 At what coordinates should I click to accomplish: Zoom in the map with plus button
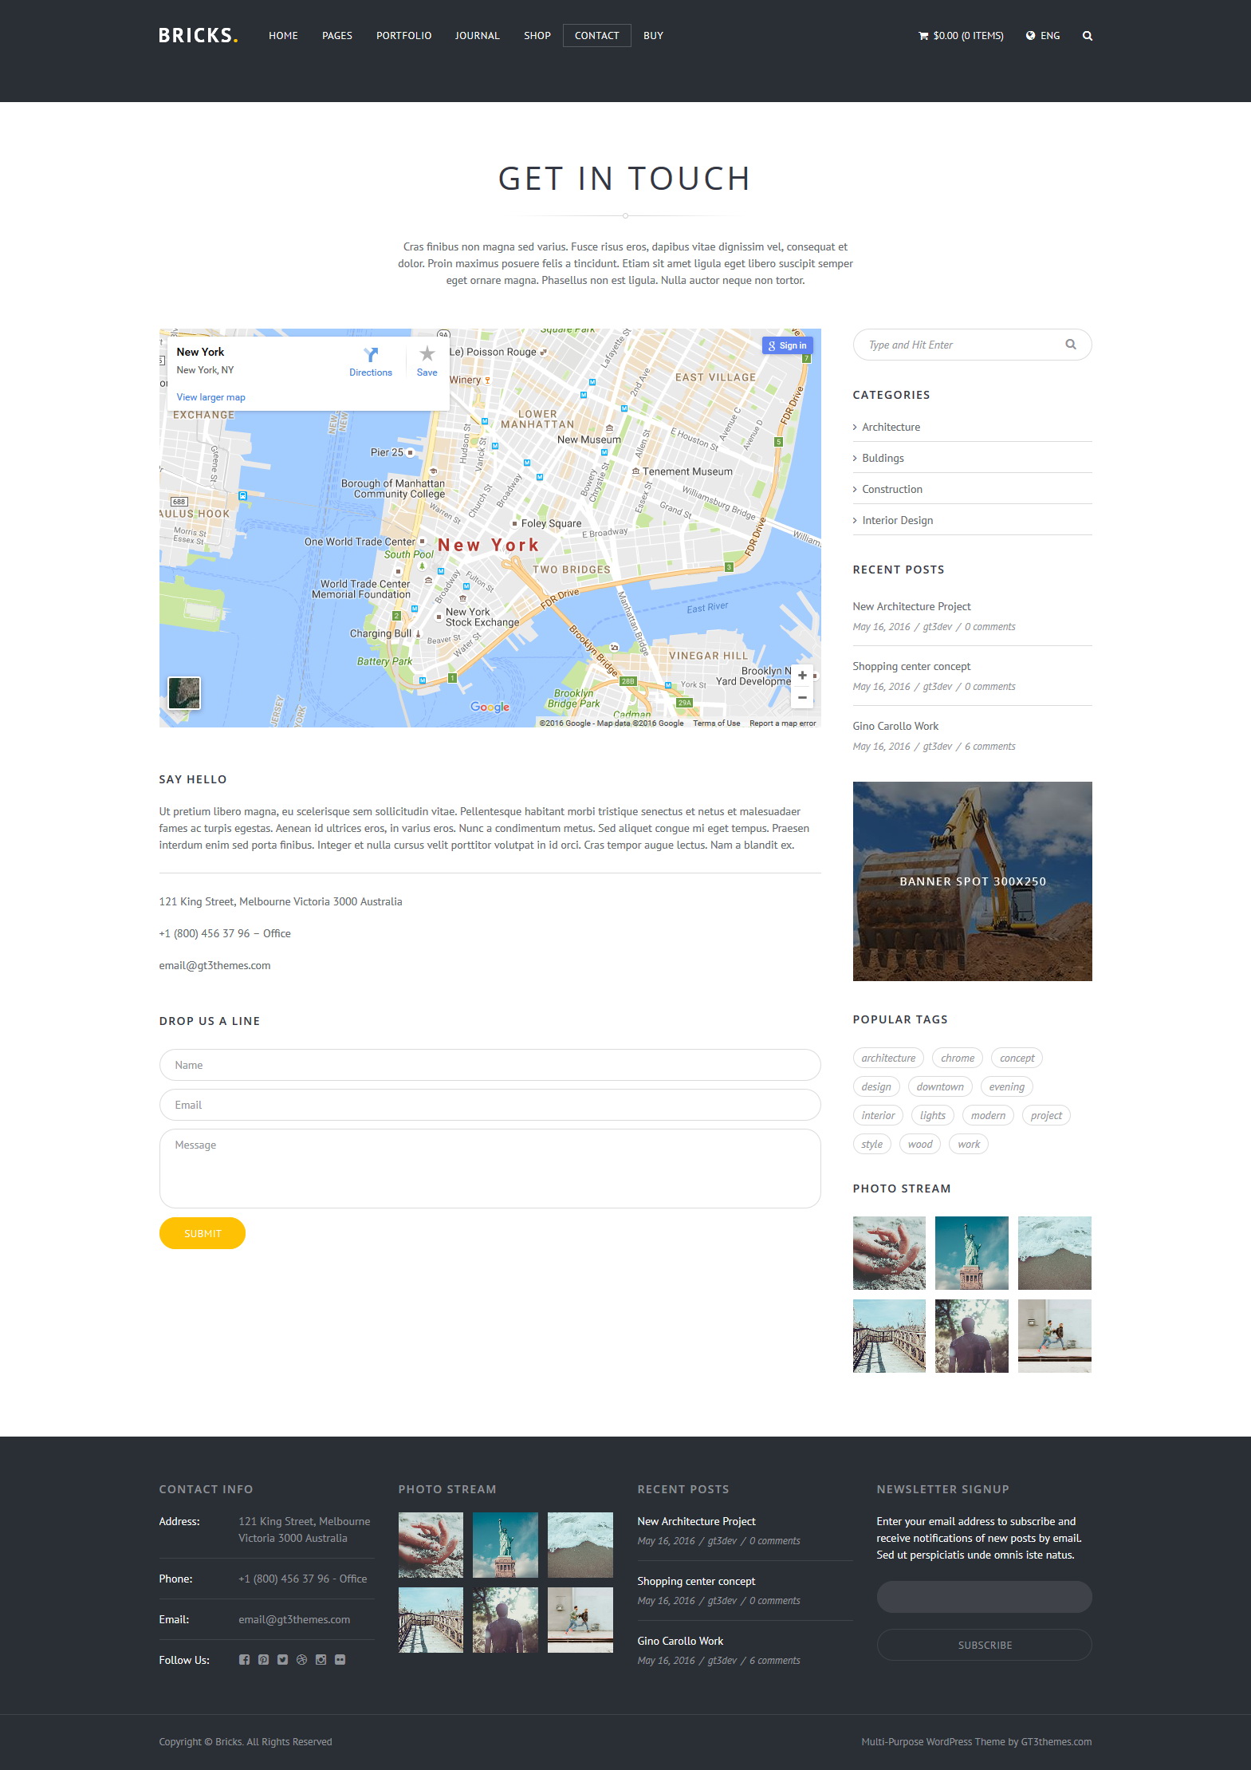coord(802,676)
